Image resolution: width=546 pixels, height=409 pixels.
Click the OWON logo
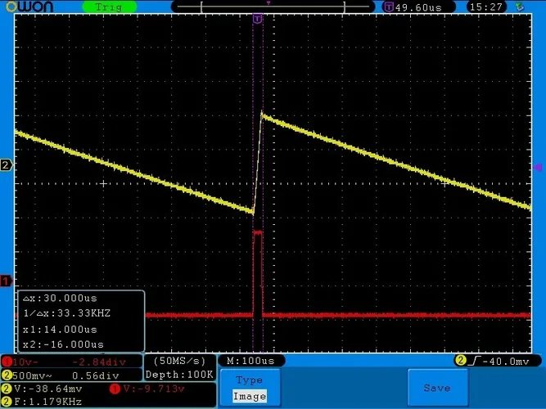tap(29, 7)
